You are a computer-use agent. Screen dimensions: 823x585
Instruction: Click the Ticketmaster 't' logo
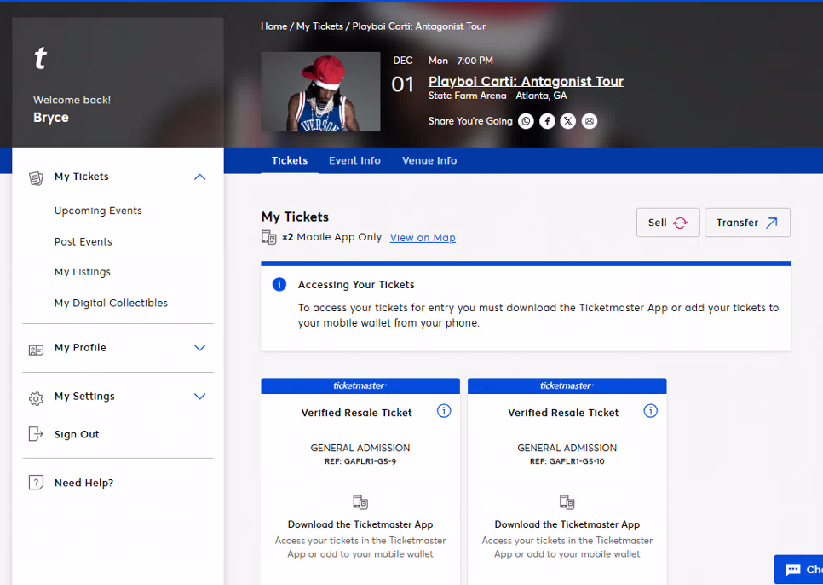tap(40, 58)
